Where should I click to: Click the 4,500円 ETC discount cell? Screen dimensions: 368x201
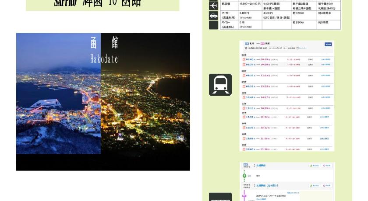(x=276, y=15)
